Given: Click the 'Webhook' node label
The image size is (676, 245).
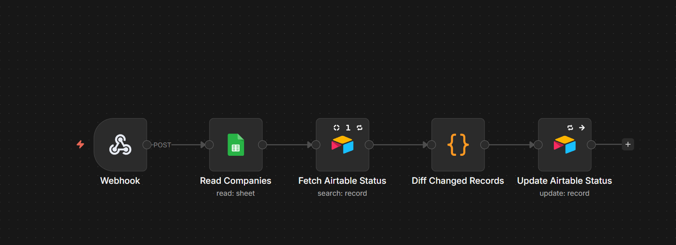Looking at the screenshot, I should coord(120,181).
